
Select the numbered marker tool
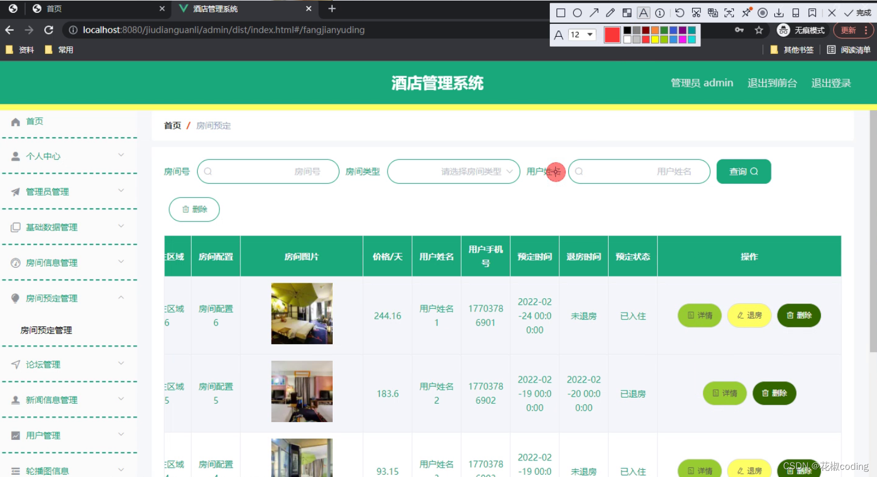[660, 13]
